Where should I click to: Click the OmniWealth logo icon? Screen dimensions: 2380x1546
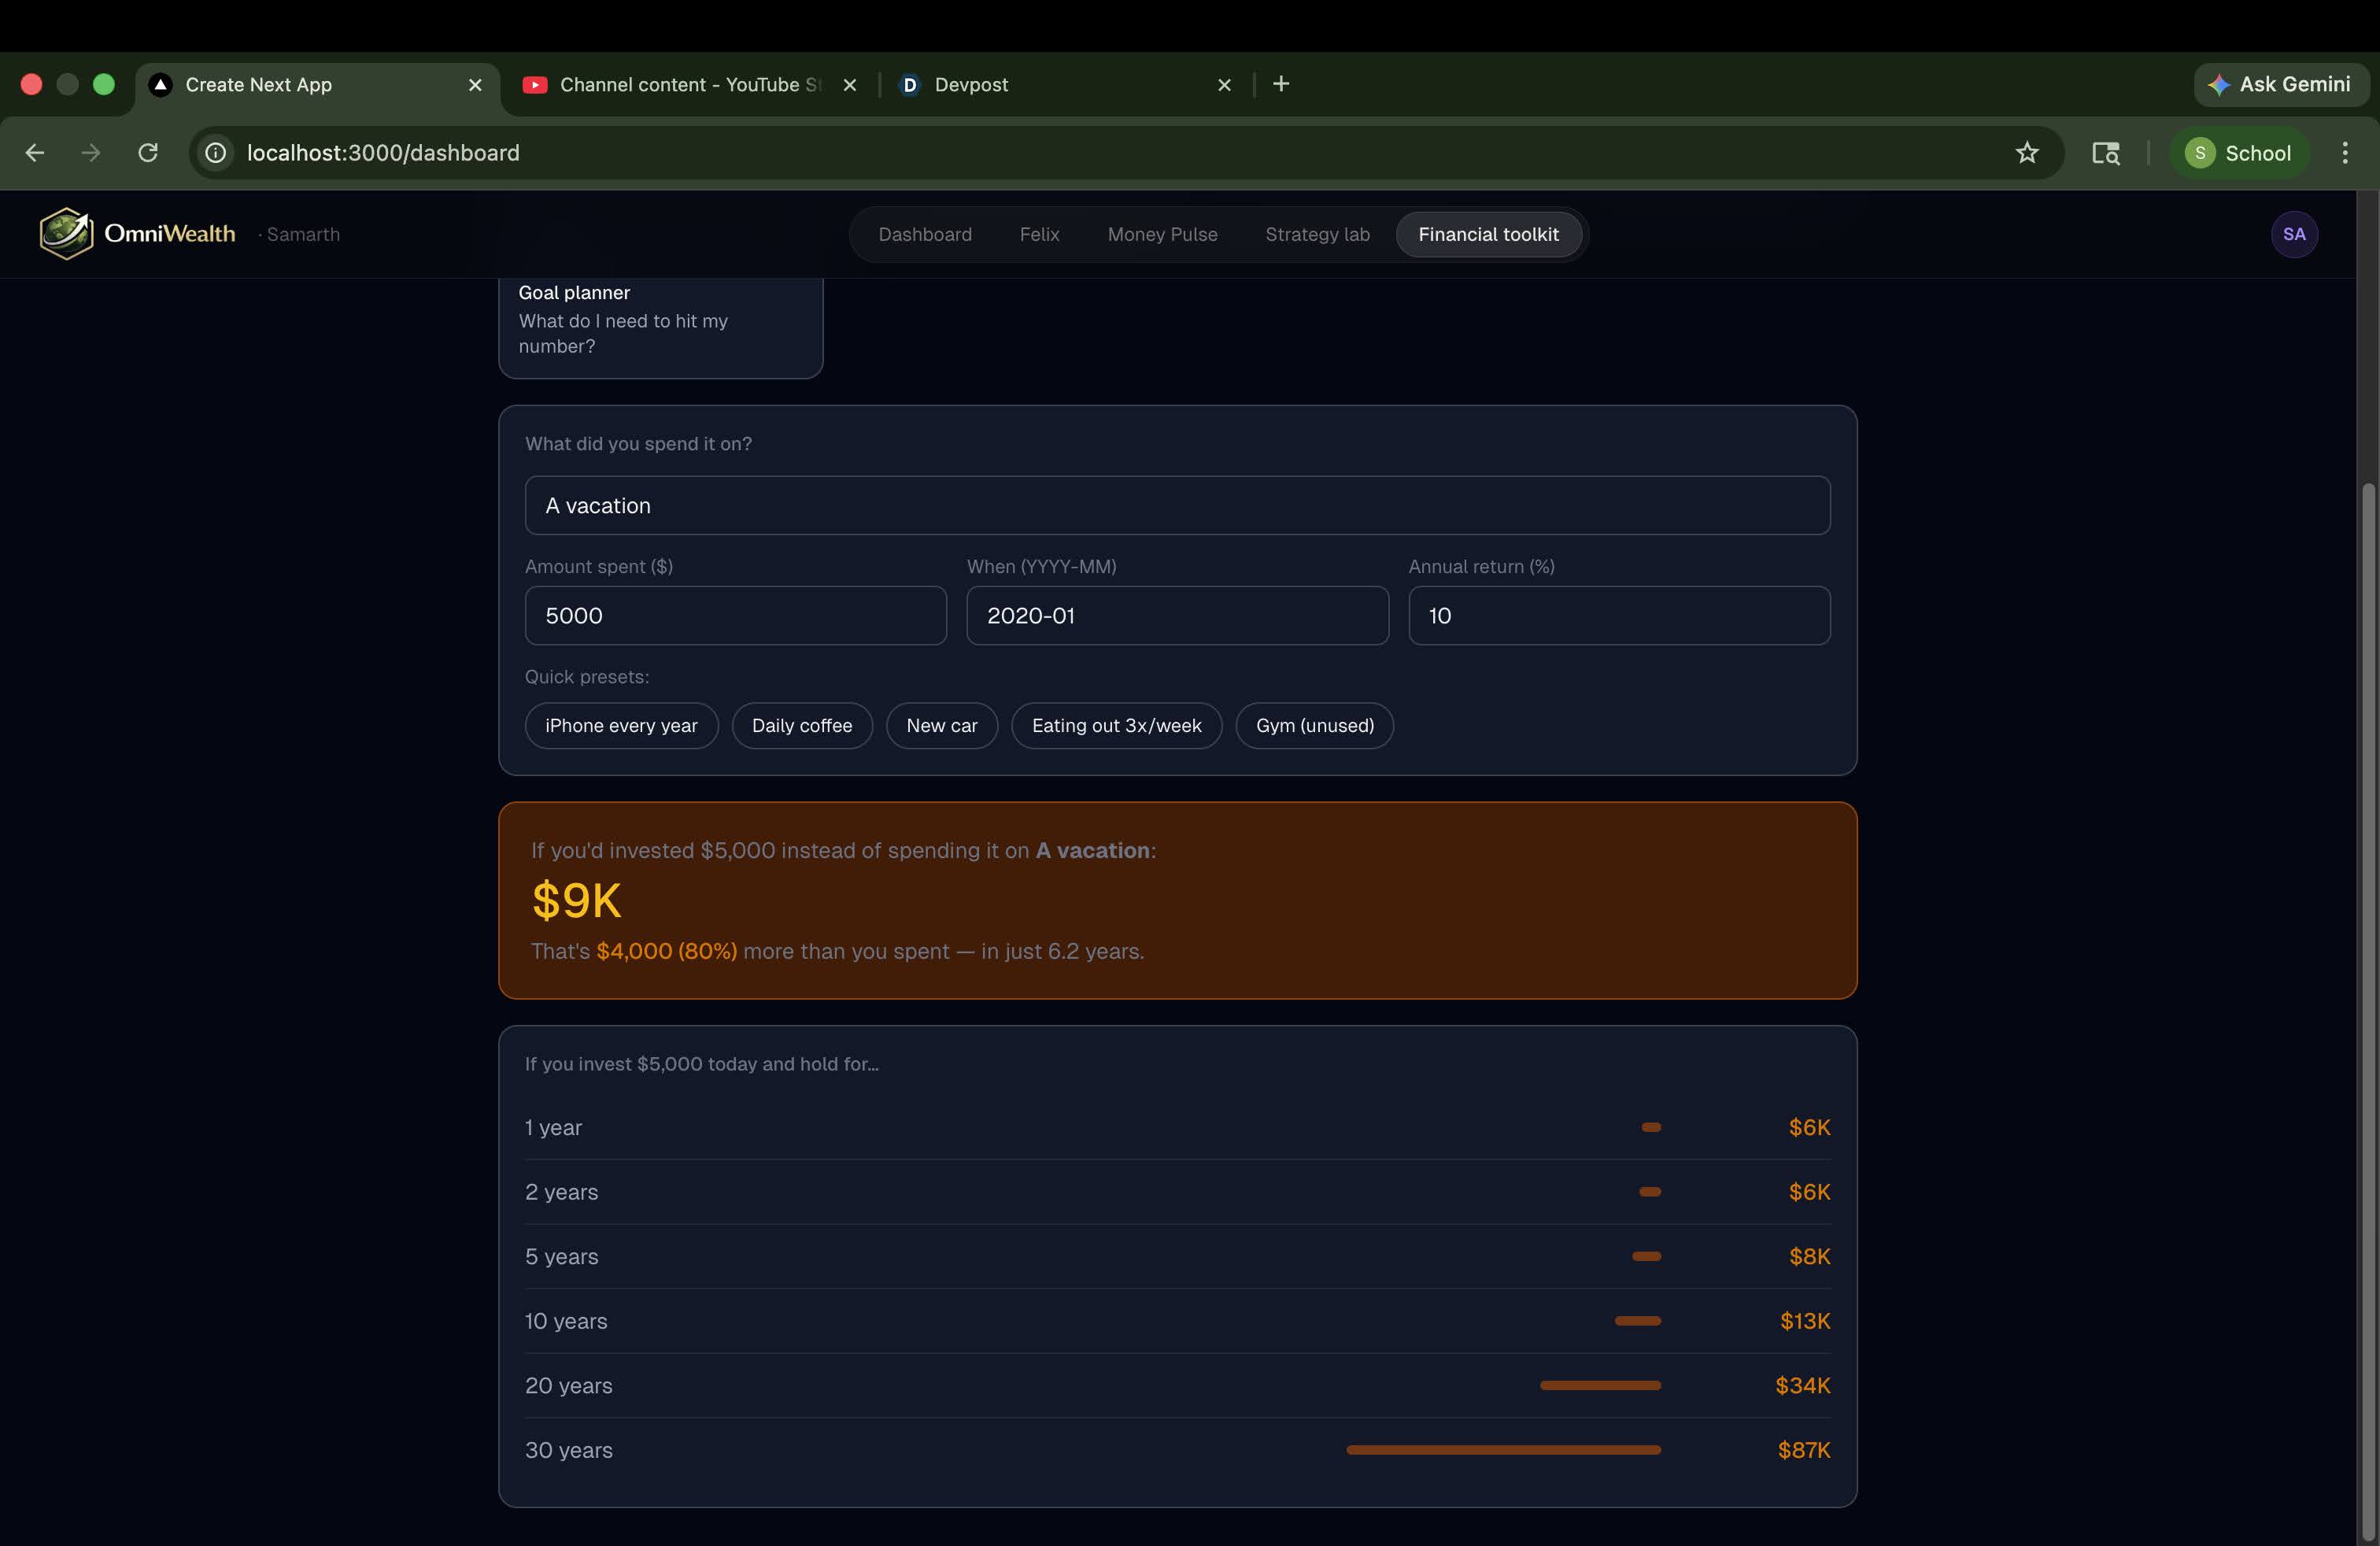(66, 234)
